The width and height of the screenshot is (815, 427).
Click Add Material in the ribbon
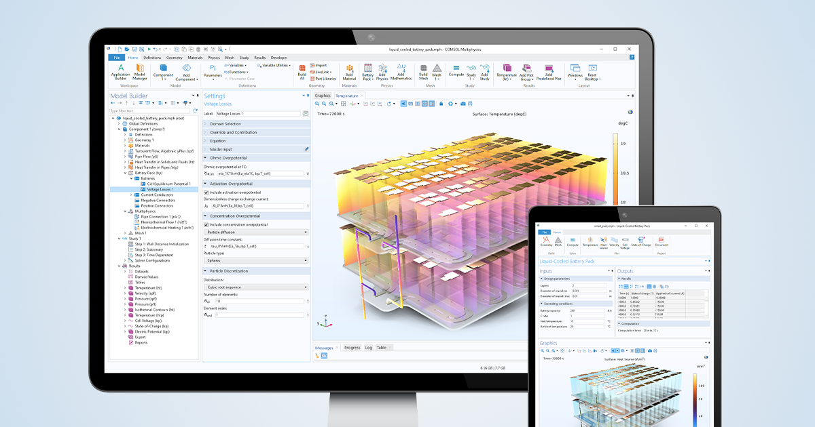click(349, 72)
